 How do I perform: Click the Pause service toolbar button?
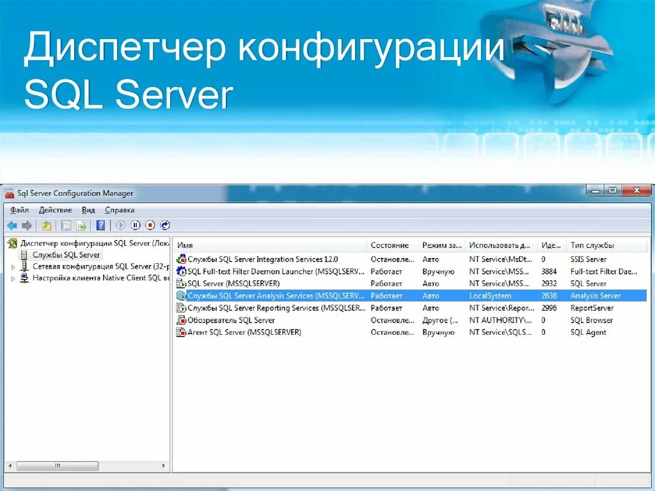(x=136, y=225)
